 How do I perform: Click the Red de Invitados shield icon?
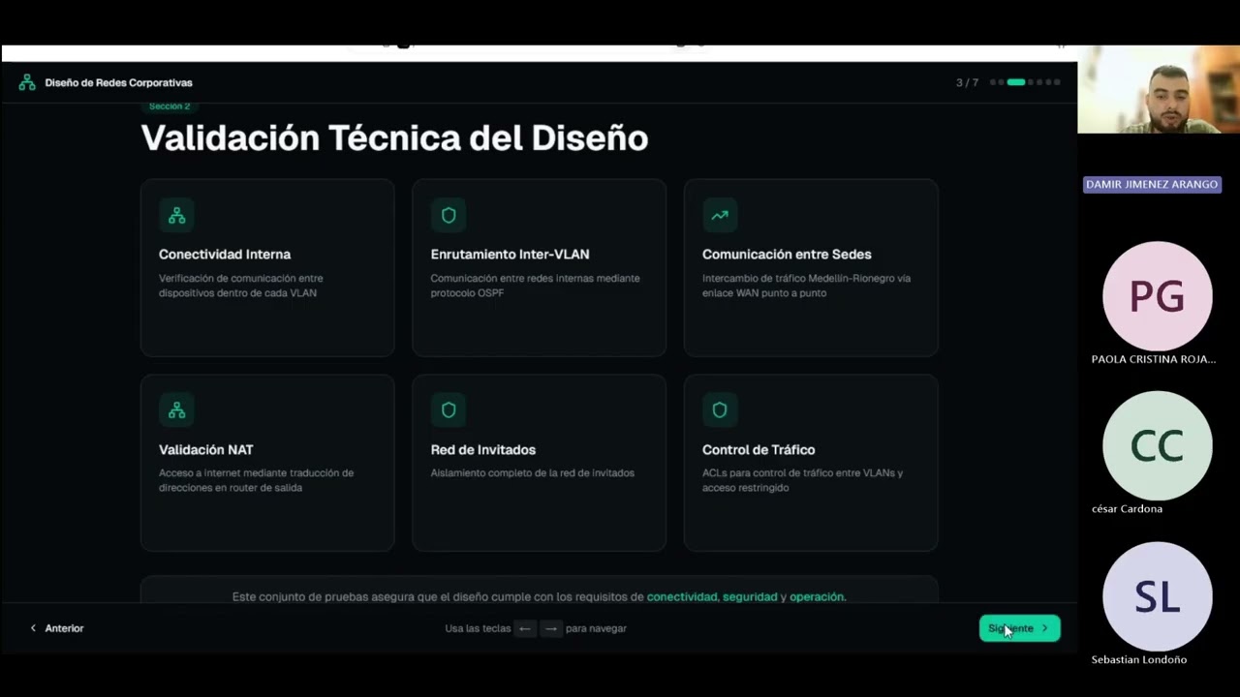449,410
